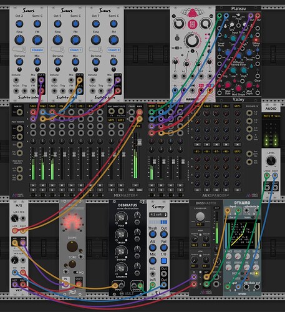Click the MixMaster CHAIN left input jack
285x312 pixels.
[132, 112]
